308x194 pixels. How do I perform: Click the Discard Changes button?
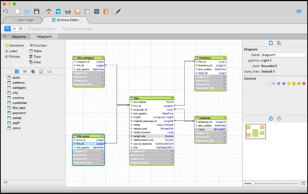tap(77, 29)
